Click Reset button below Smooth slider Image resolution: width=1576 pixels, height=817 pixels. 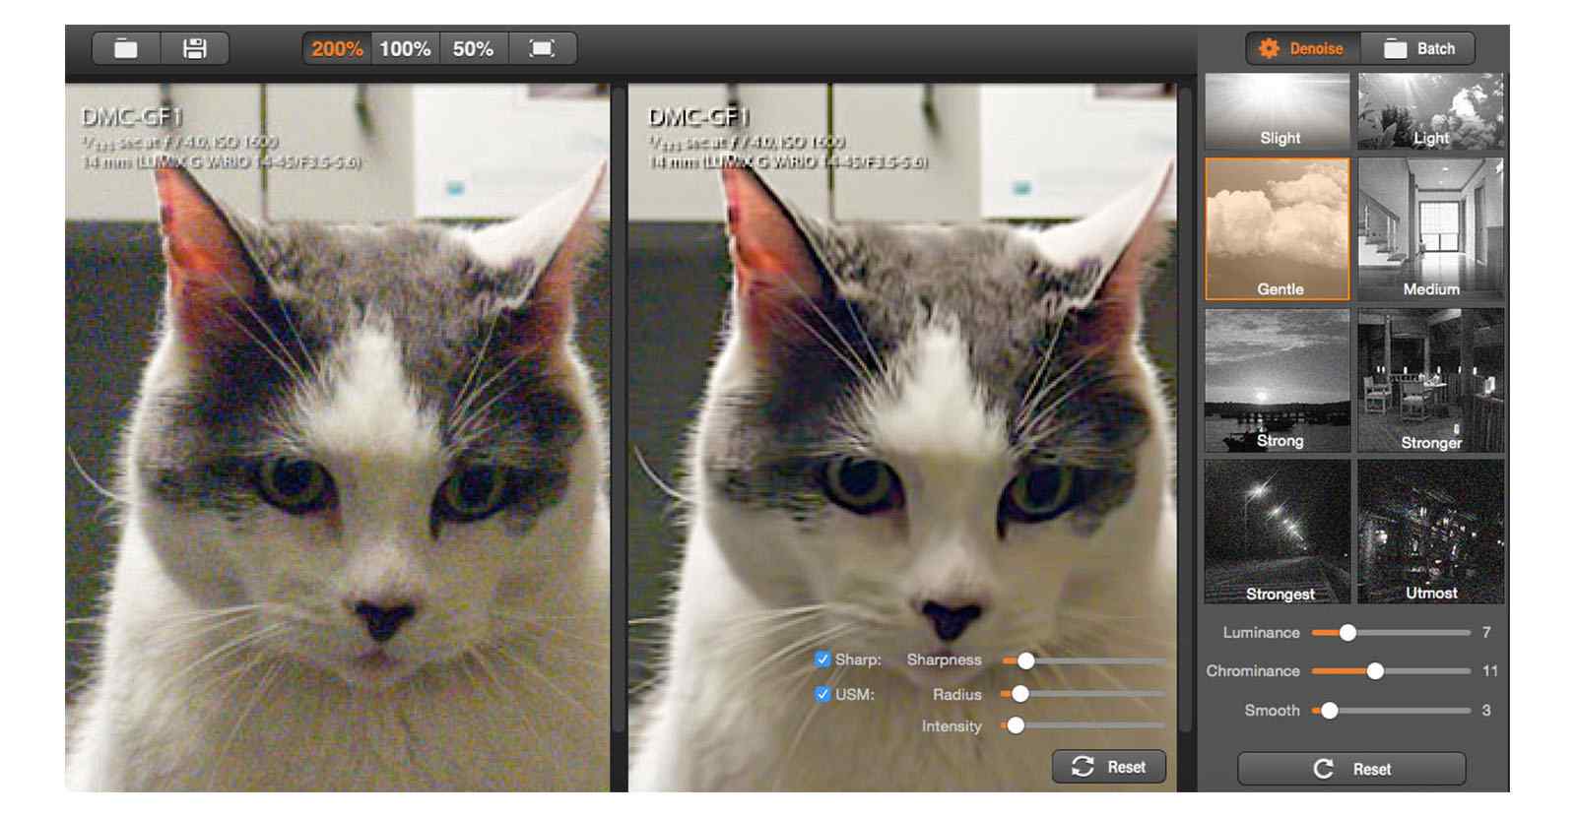pos(1351,769)
